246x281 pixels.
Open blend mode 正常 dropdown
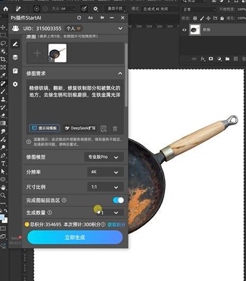pos(198,10)
